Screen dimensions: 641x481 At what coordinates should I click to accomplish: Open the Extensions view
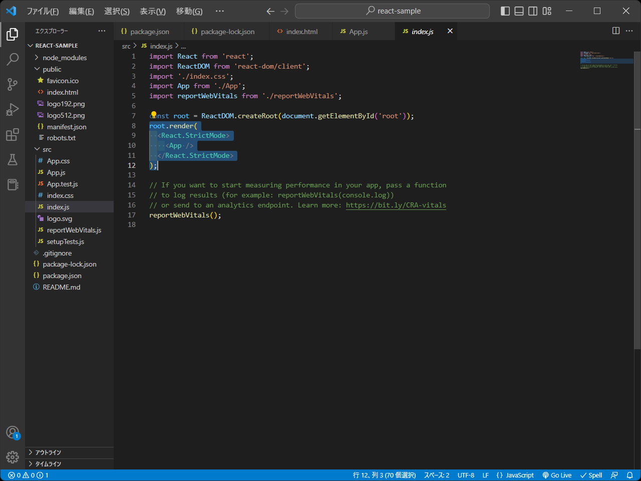pos(13,134)
